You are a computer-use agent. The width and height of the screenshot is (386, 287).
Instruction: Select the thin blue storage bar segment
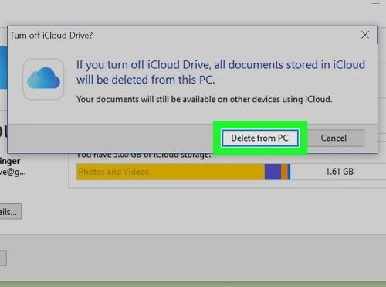click(289, 172)
